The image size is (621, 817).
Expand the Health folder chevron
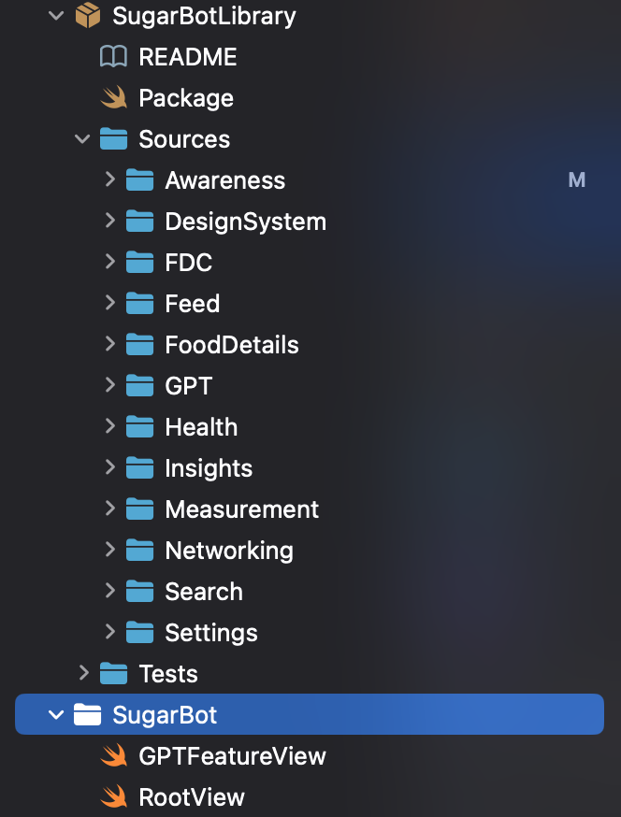(x=110, y=425)
